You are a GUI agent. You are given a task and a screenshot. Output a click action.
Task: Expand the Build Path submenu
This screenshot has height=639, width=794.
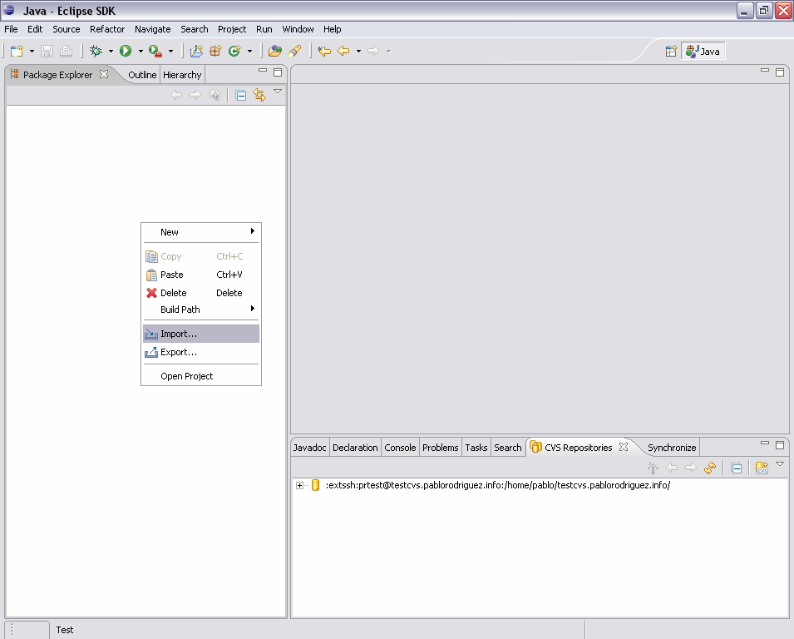coord(201,310)
